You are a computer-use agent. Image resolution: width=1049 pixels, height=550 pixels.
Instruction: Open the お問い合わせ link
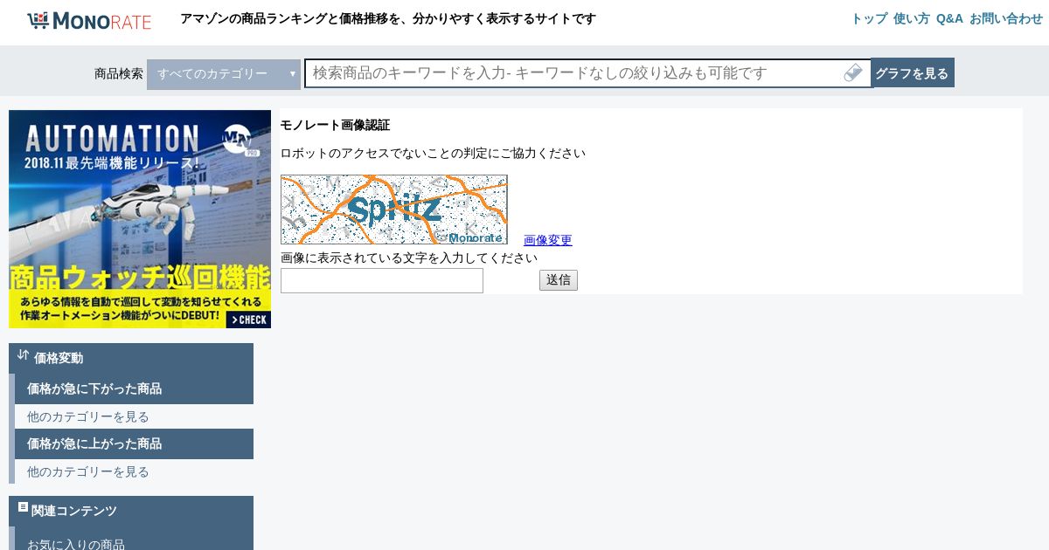pyautogui.click(x=1006, y=18)
